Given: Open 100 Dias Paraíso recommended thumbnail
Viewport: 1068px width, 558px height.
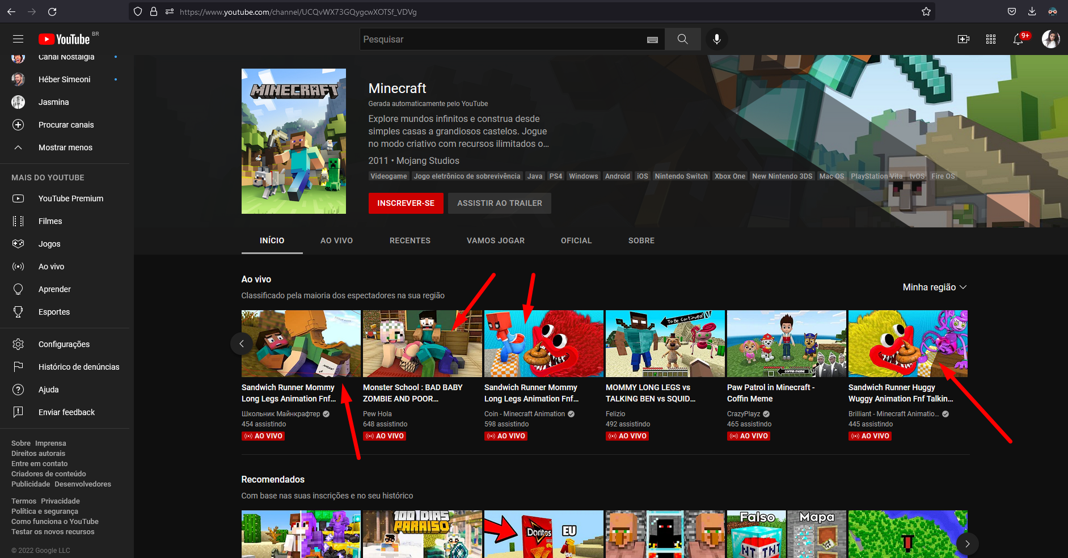Looking at the screenshot, I should click(x=423, y=534).
